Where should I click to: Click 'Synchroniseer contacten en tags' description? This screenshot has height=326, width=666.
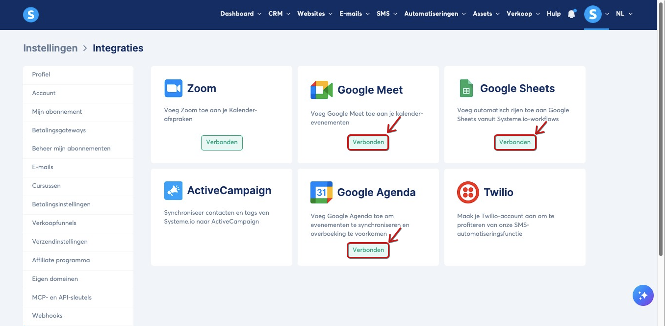(216, 217)
